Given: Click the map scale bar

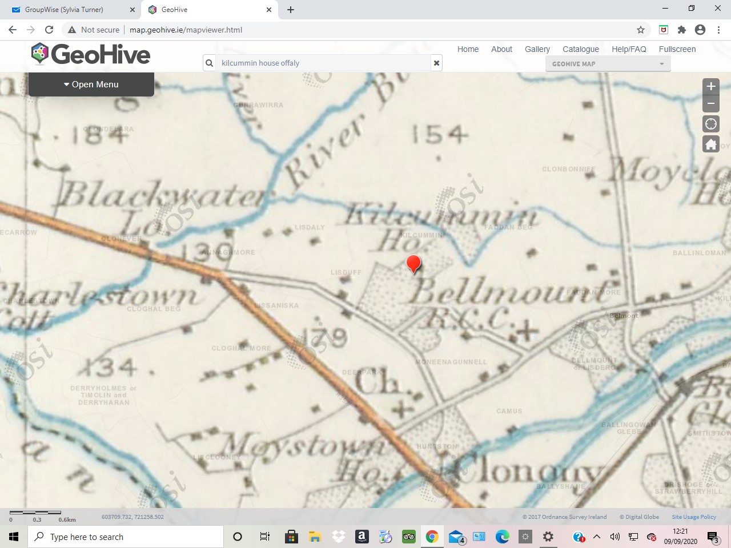Looking at the screenshot, I should (x=35, y=513).
